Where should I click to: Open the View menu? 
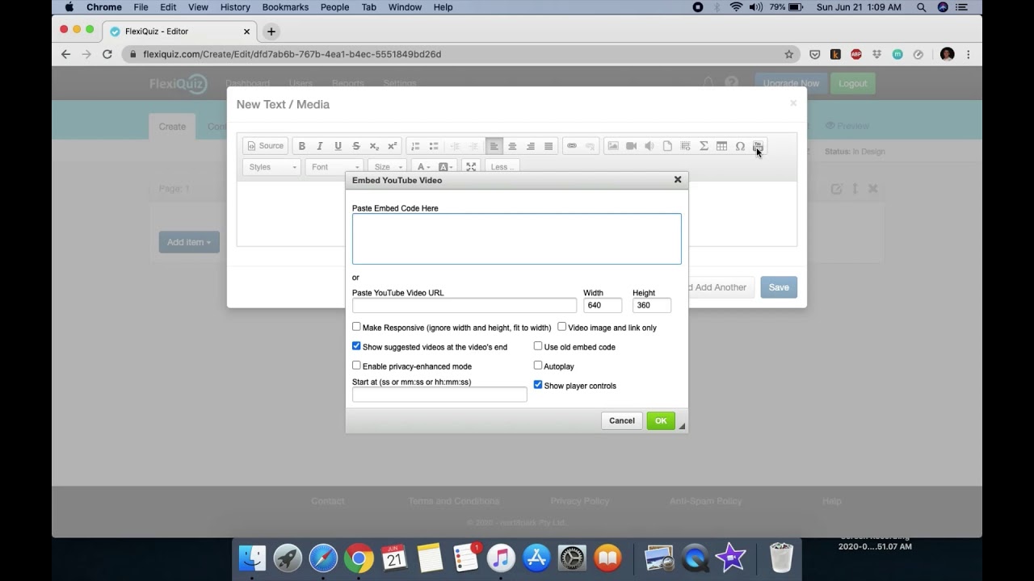[198, 7]
